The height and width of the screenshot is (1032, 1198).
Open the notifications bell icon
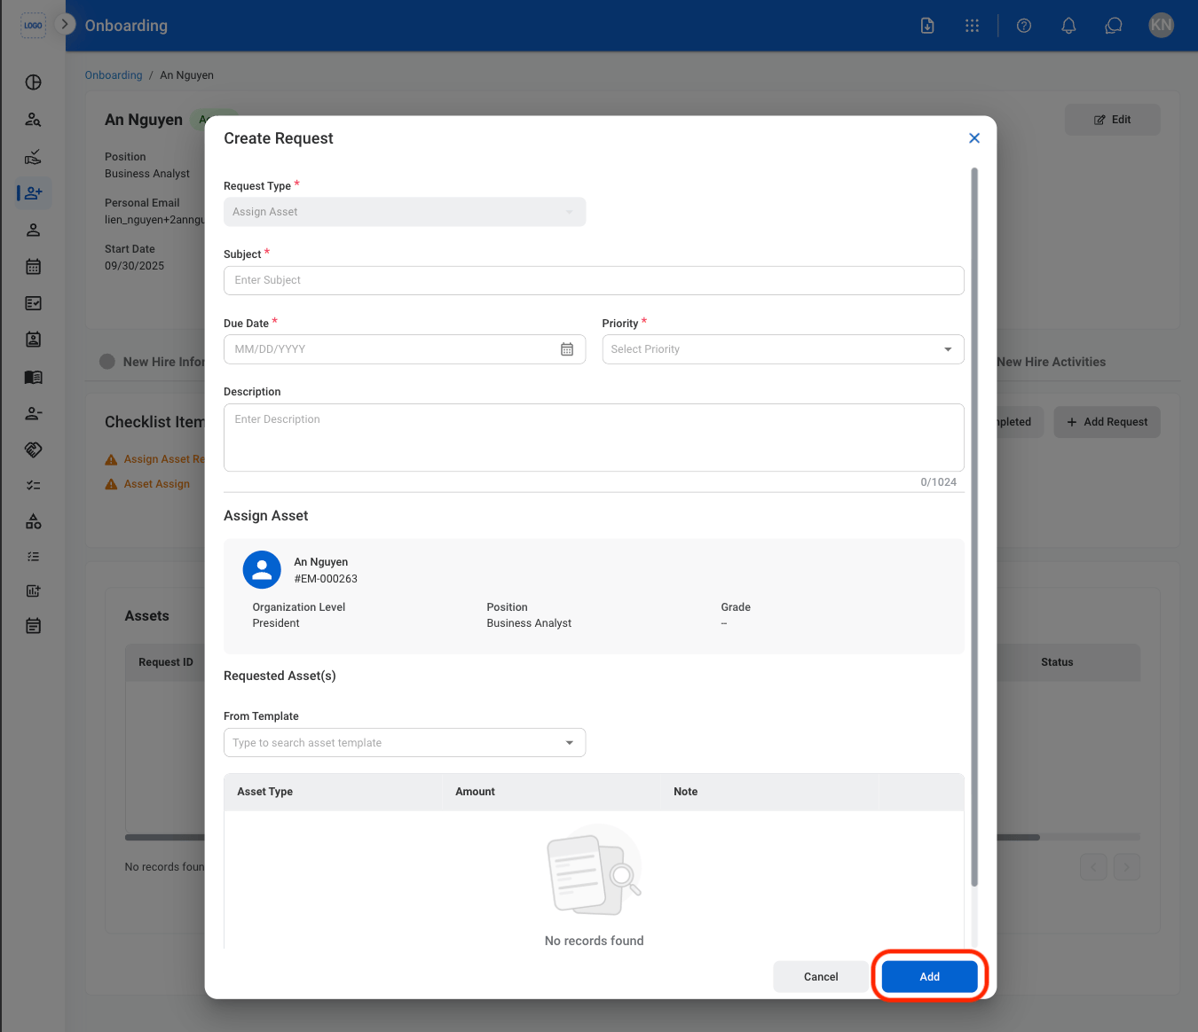click(x=1068, y=26)
